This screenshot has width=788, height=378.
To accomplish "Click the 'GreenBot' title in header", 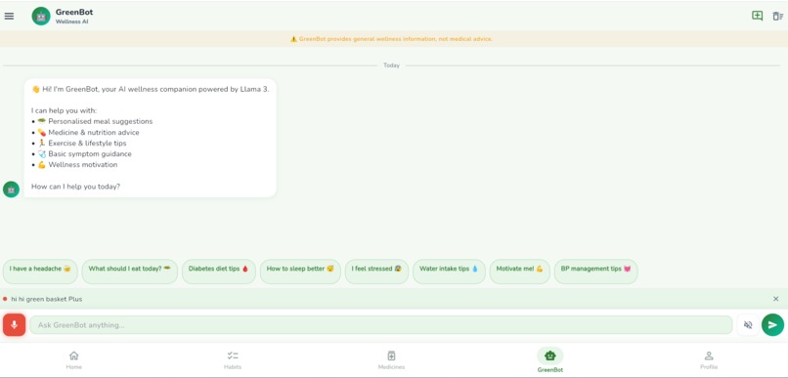I will (74, 12).
